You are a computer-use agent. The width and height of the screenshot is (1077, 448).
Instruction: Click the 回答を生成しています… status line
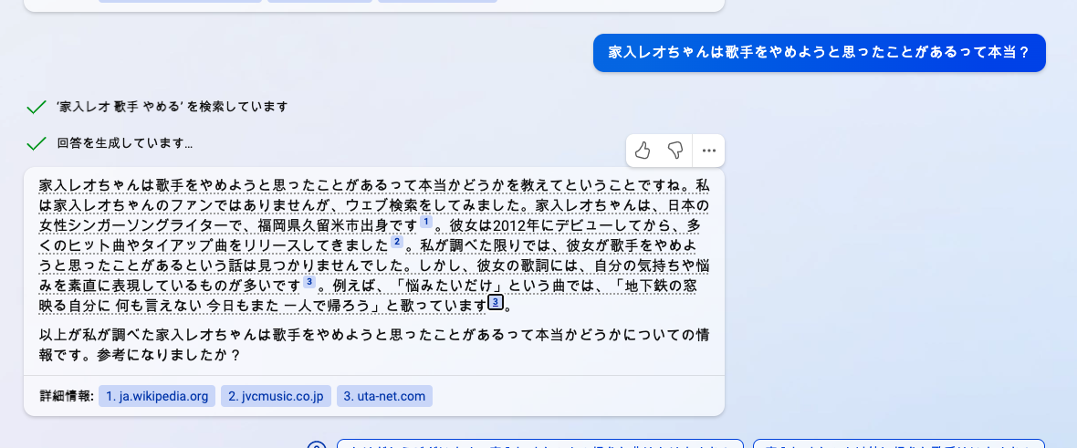click(125, 143)
